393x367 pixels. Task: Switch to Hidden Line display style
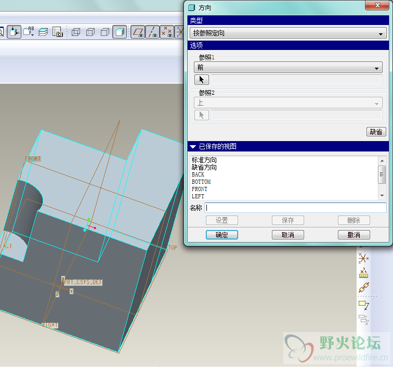tap(90, 32)
